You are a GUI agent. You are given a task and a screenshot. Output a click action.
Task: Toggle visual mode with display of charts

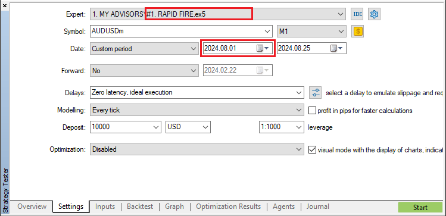point(312,149)
